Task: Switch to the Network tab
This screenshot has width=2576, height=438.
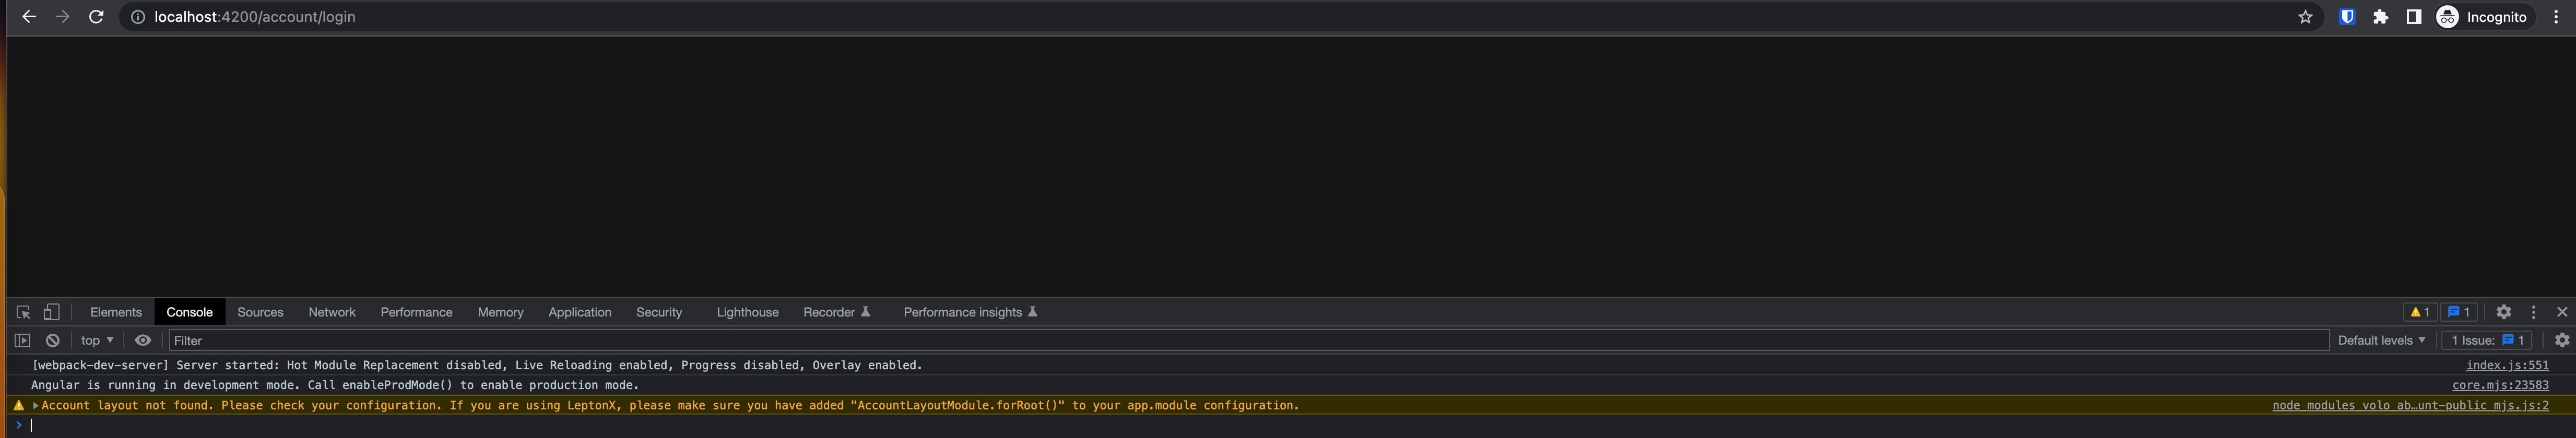Action: pyautogui.click(x=331, y=312)
